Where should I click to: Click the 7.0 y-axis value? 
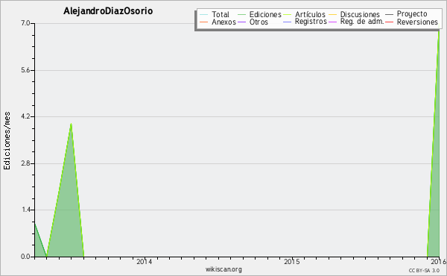(x=25, y=23)
